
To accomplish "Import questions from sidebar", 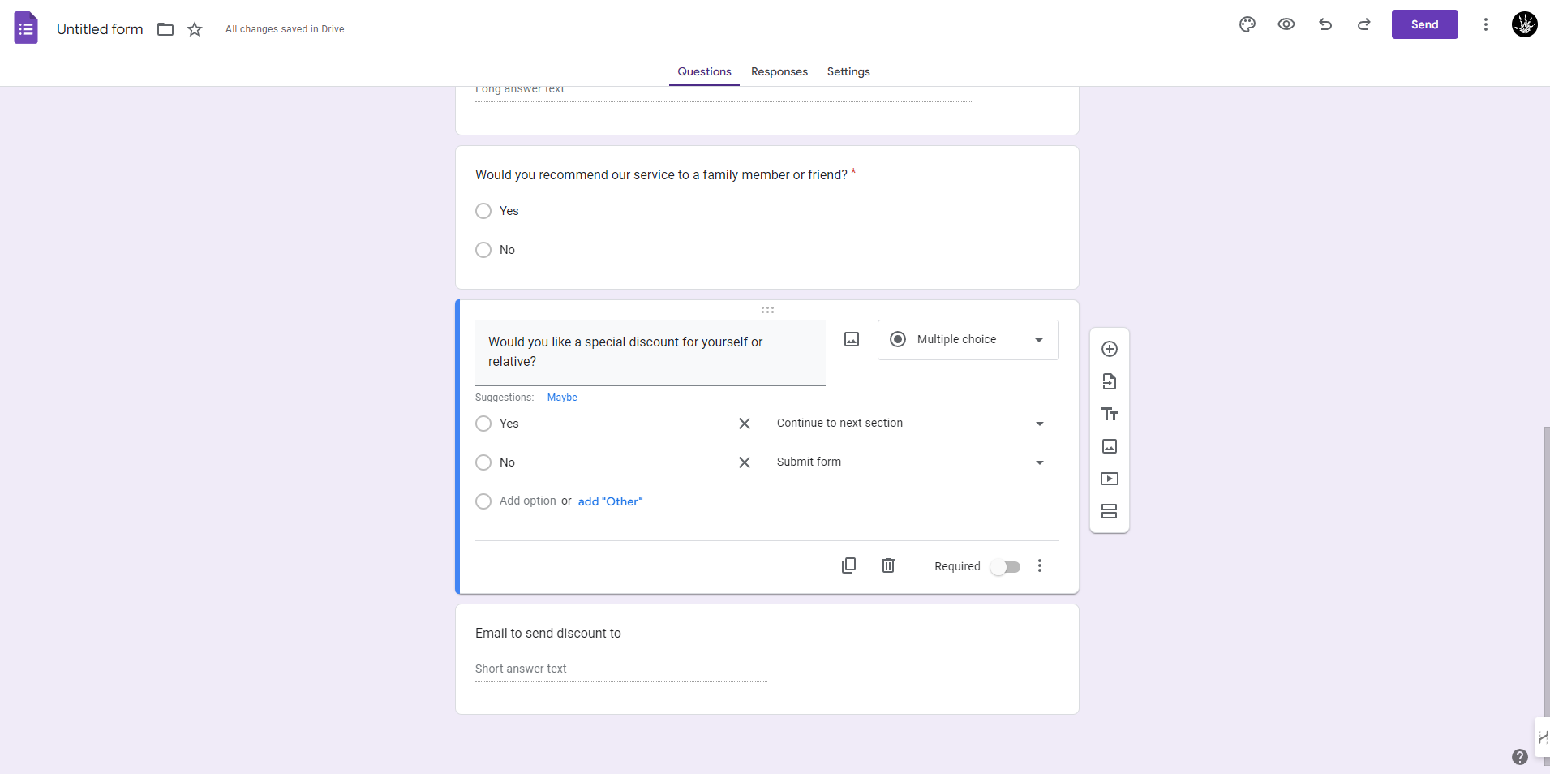I will (1110, 381).
